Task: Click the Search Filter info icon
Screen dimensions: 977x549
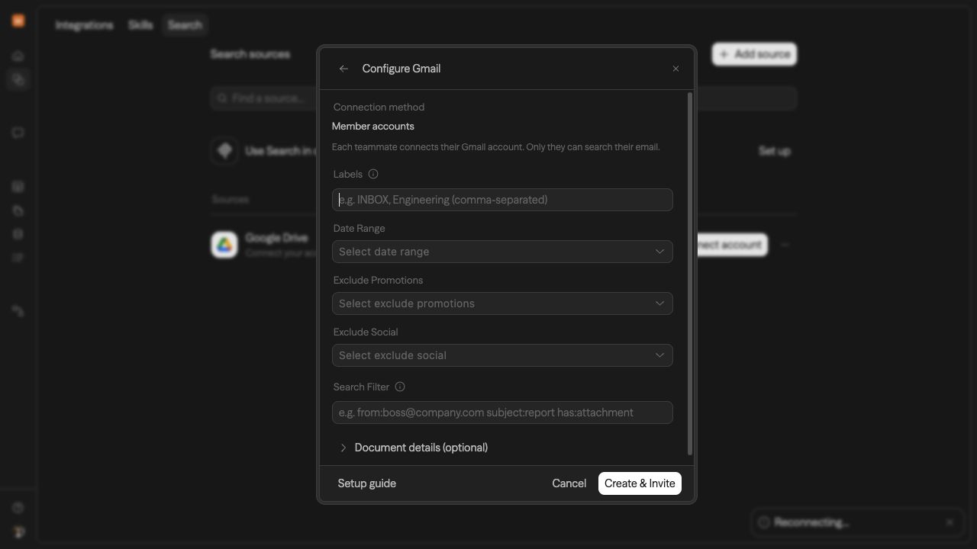Action: (400, 387)
